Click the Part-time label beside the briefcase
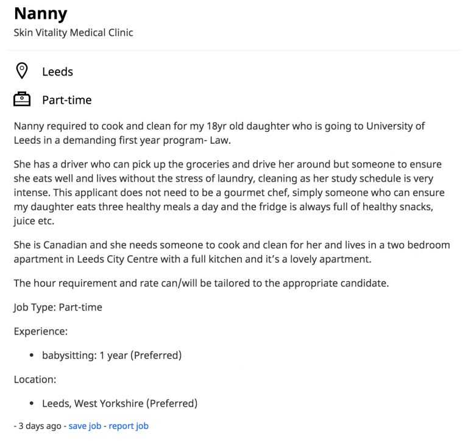The height and width of the screenshot is (441, 468). [x=67, y=100]
